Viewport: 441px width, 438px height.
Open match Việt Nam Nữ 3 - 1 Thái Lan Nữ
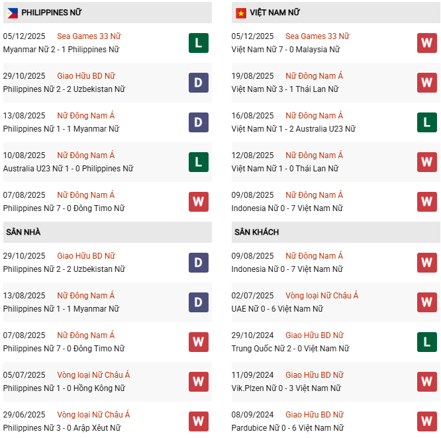[285, 89]
